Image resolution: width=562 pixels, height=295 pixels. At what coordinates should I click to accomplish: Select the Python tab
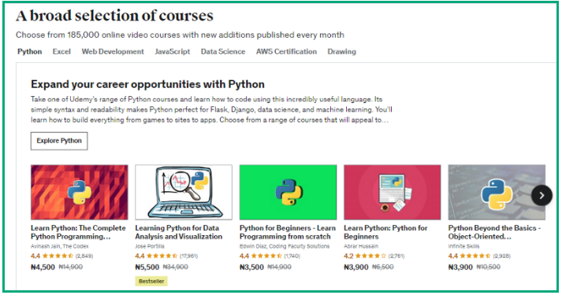(x=30, y=51)
